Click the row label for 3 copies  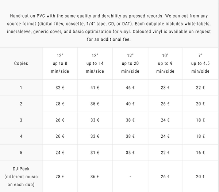(x=21, y=120)
